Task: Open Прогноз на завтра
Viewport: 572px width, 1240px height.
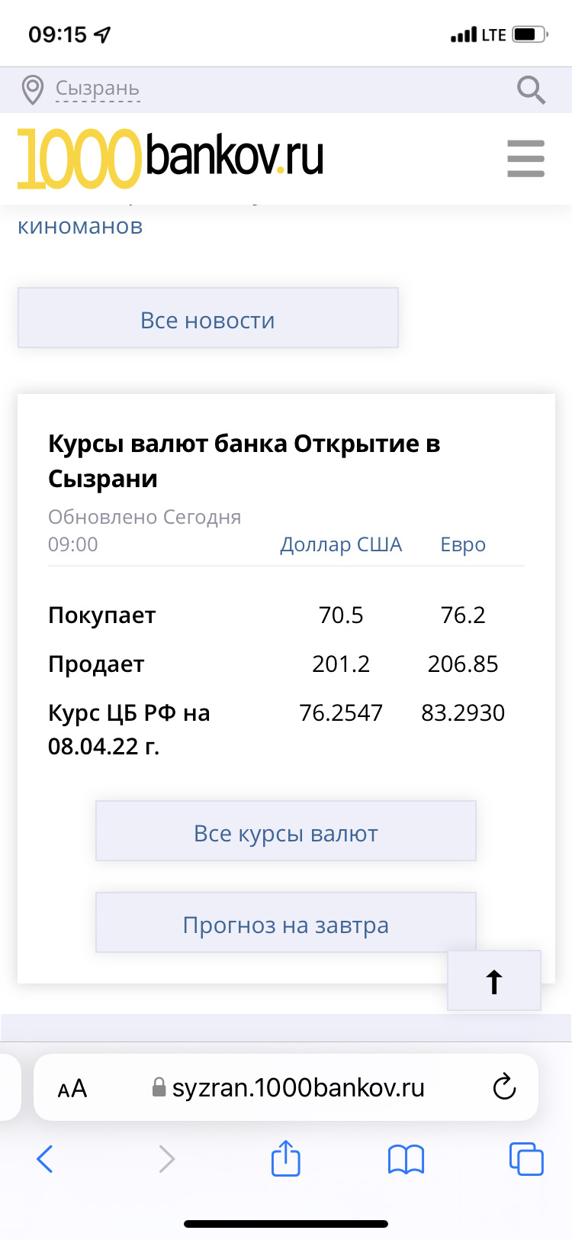Action: click(286, 925)
